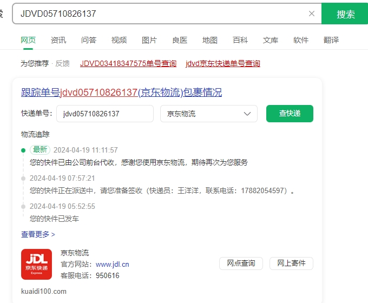Select the 网页 tab
Viewport: 368px width, 303px height.
[28, 40]
